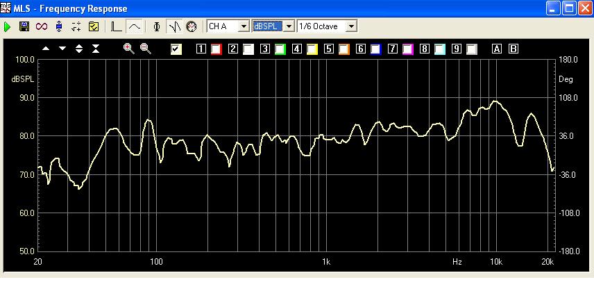Click the yellow checklist settings icon

coord(94,26)
